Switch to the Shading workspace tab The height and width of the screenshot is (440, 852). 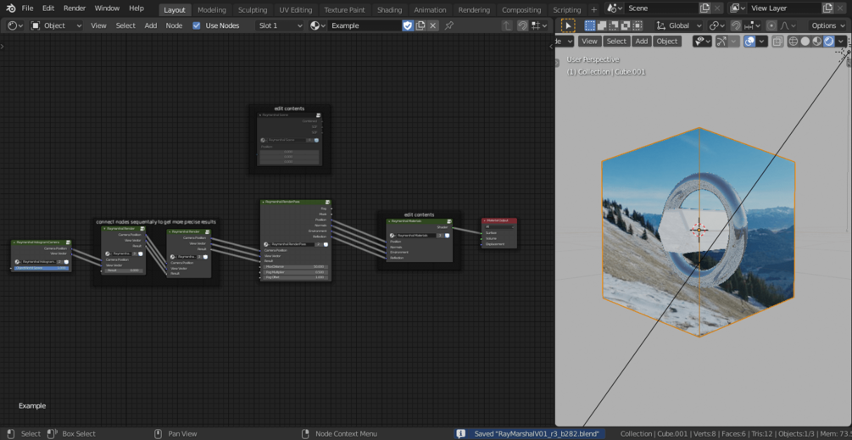tap(389, 9)
